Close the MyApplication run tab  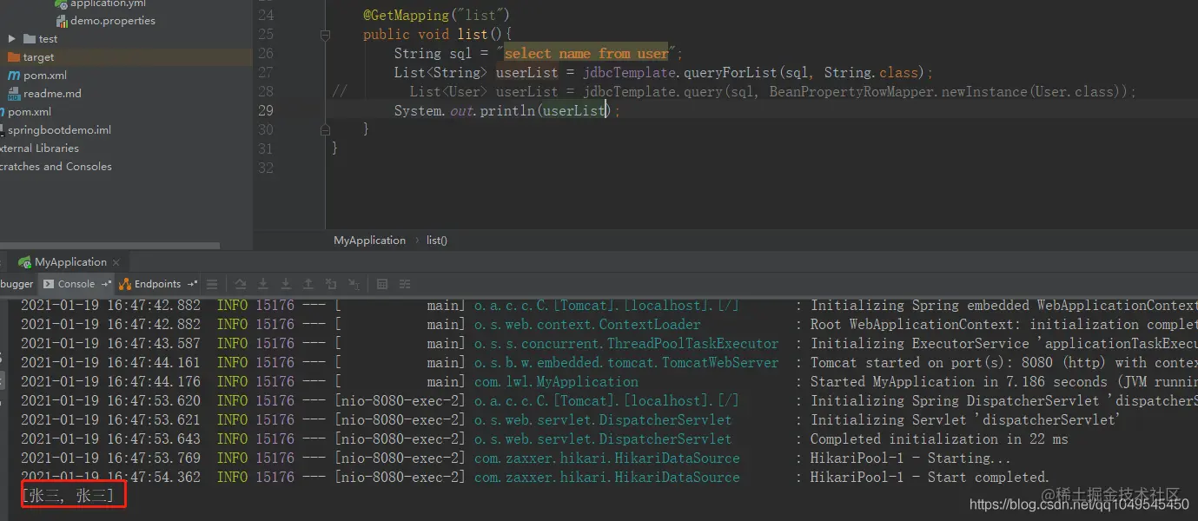point(116,262)
